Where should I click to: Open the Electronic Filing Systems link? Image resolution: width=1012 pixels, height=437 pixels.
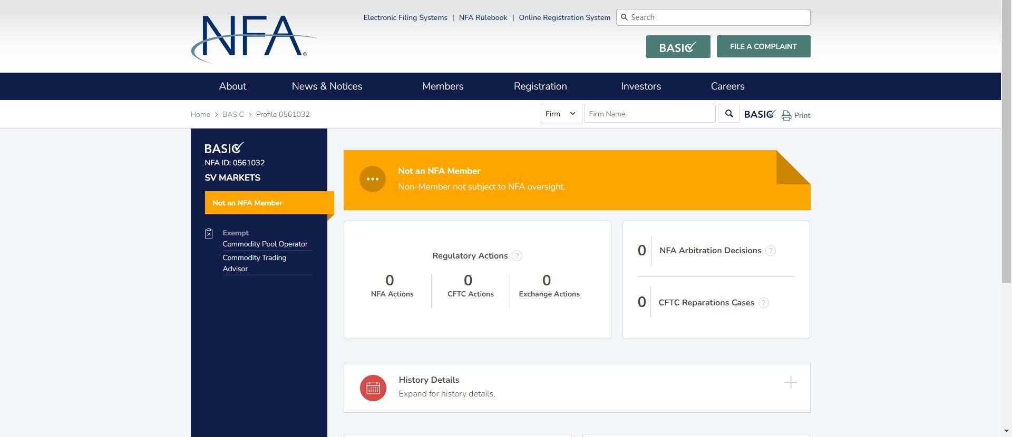[405, 17]
